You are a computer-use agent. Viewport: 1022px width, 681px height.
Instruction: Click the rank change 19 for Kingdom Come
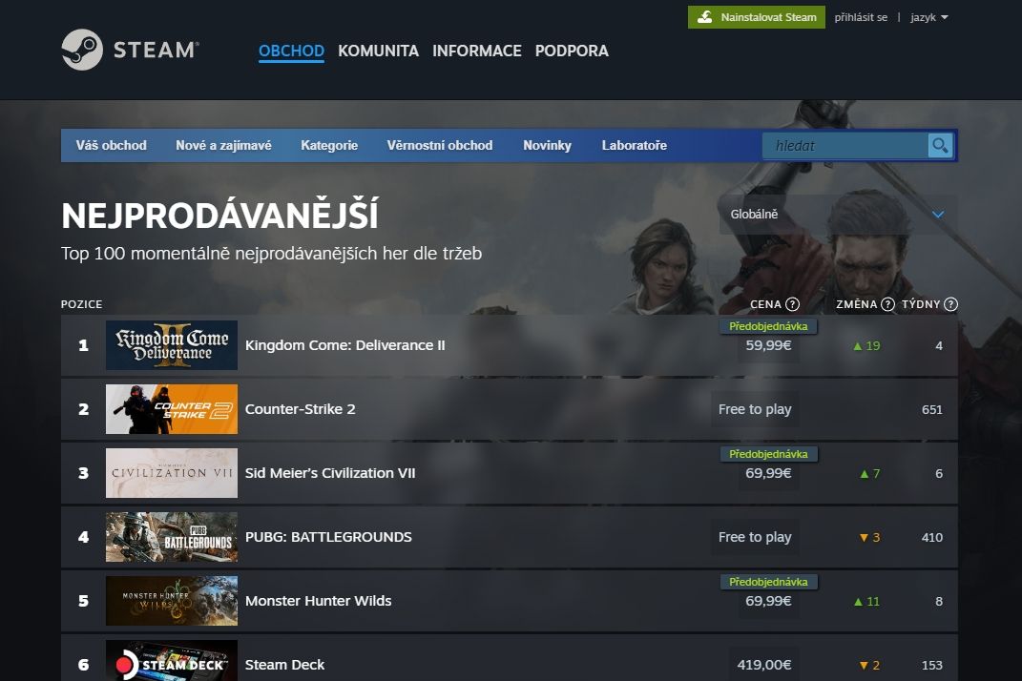866,346
